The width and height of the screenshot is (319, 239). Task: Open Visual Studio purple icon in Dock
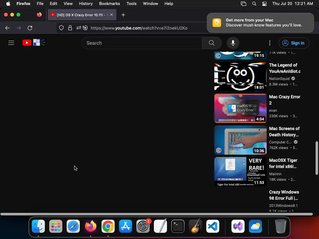point(238,226)
